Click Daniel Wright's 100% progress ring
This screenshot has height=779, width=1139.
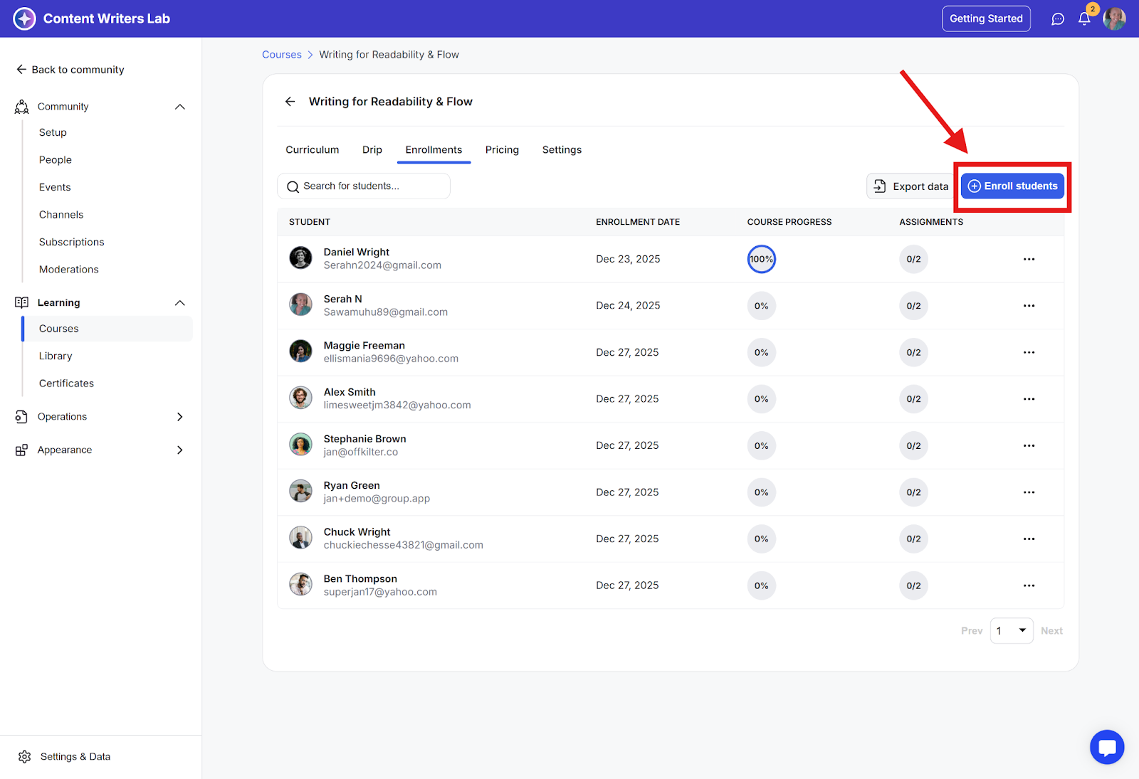click(x=762, y=259)
